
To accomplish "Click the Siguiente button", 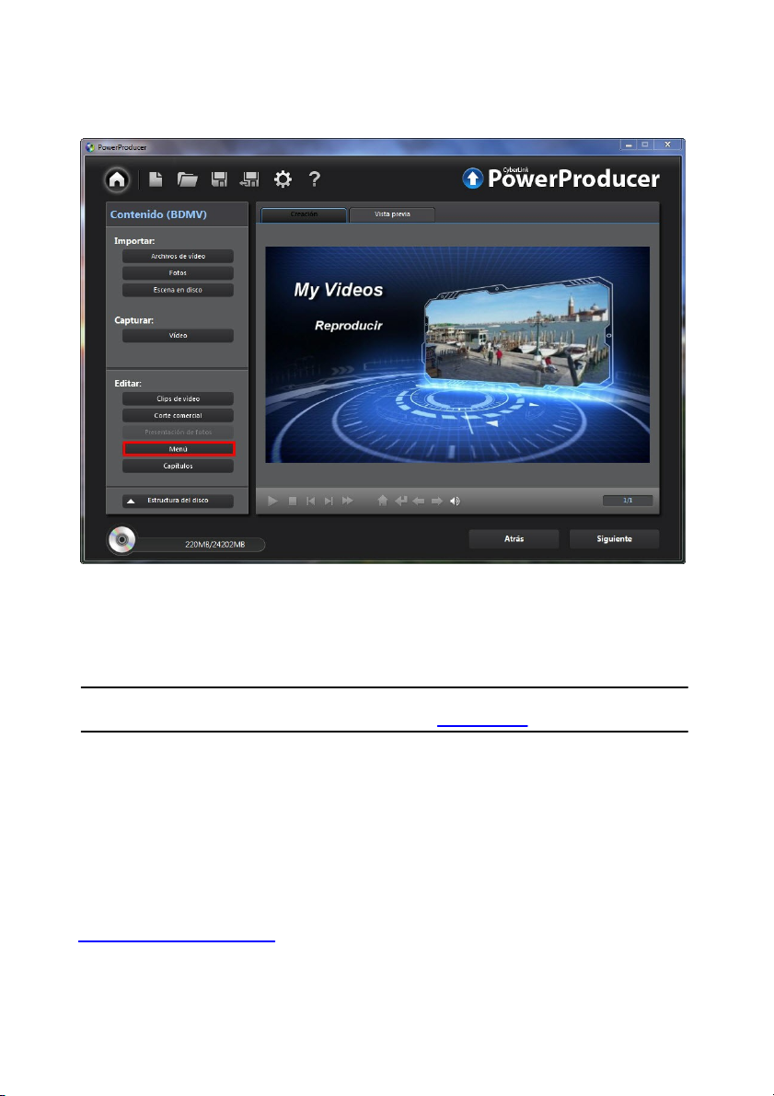I will (614, 538).
